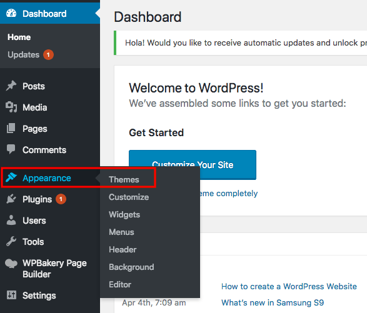The height and width of the screenshot is (313, 367).
Task: Click the Tools wrench icon
Action: [x=11, y=241]
